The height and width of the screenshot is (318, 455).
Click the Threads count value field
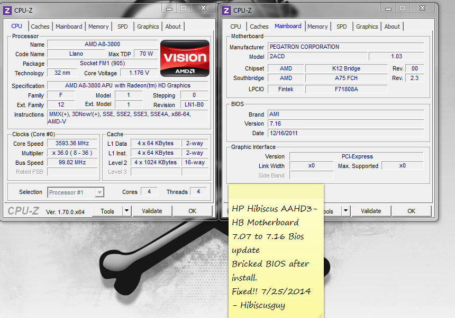tap(198, 191)
